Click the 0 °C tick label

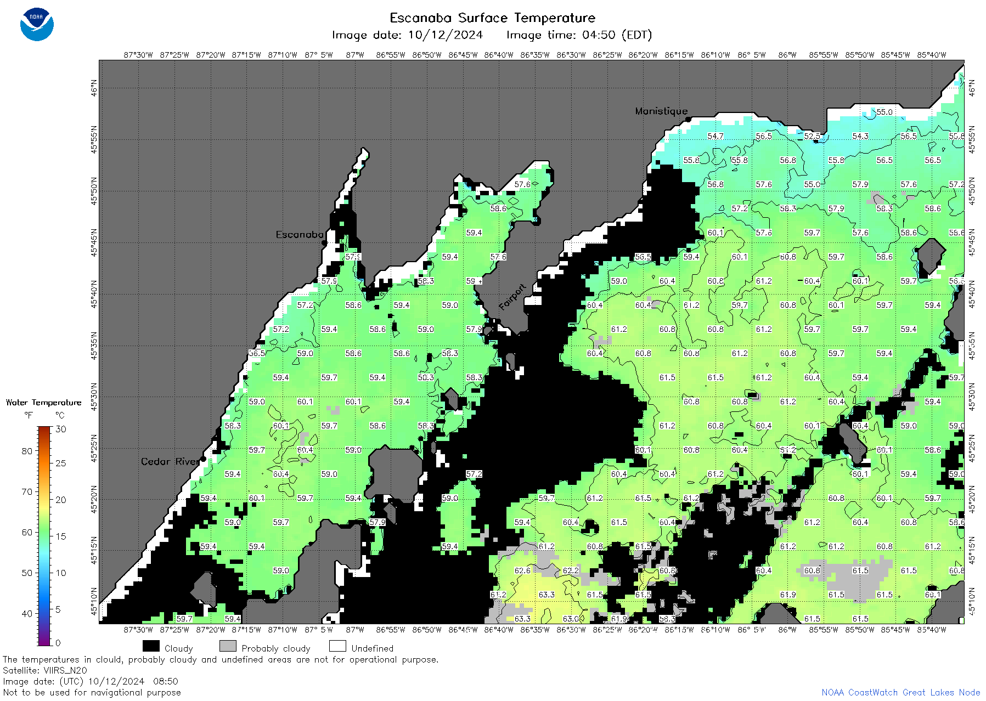pos(58,643)
